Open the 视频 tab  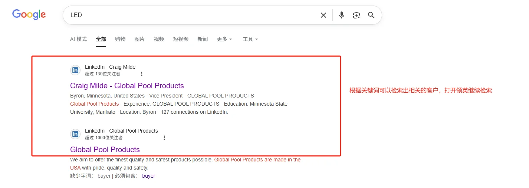pos(159,39)
